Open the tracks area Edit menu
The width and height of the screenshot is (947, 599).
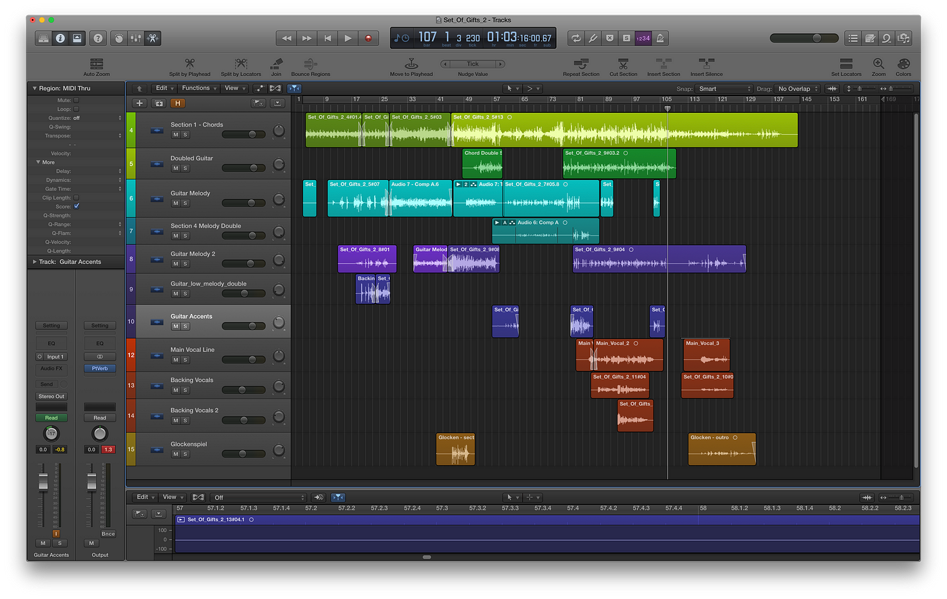click(164, 88)
